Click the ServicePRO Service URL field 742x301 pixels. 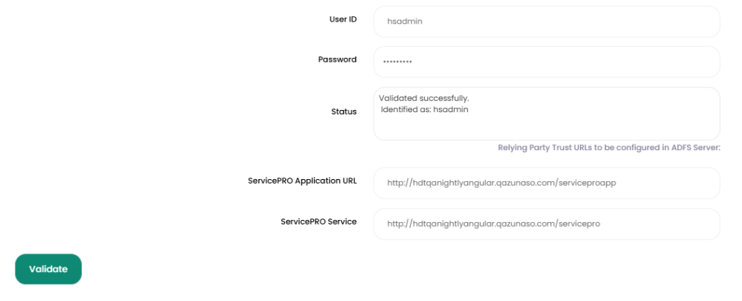(x=546, y=224)
